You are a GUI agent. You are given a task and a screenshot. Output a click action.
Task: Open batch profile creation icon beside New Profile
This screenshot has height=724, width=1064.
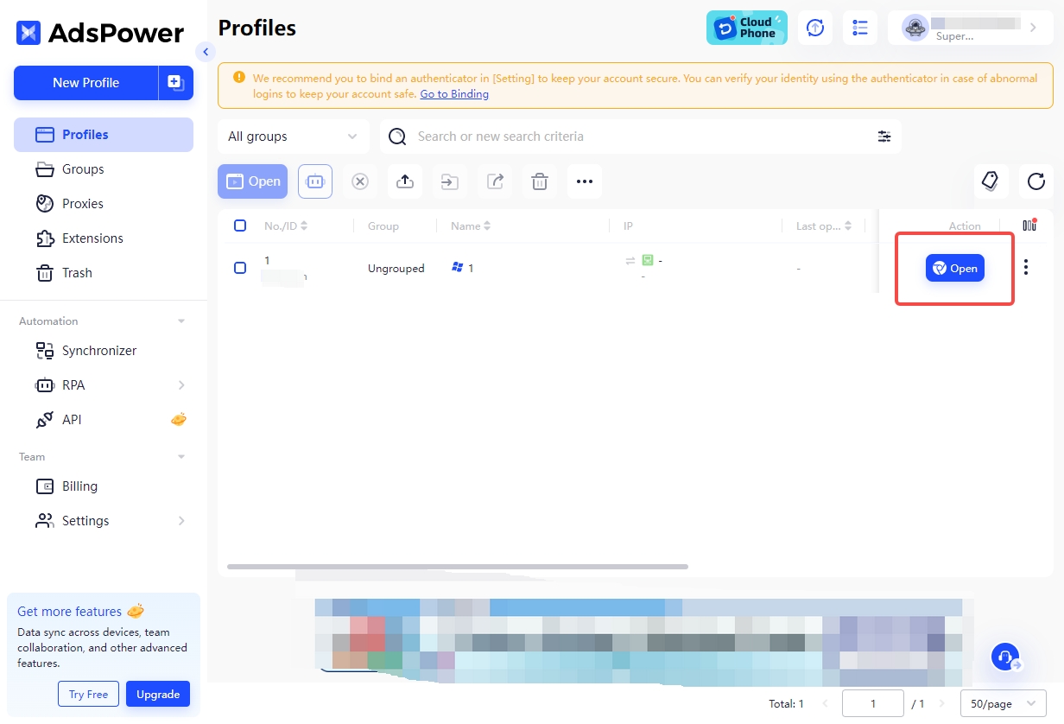[176, 83]
